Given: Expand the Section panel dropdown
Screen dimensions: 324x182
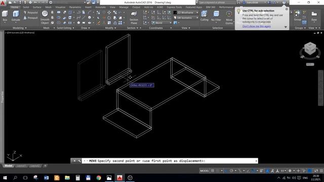Looking at the screenshot, I should [133, 28].
